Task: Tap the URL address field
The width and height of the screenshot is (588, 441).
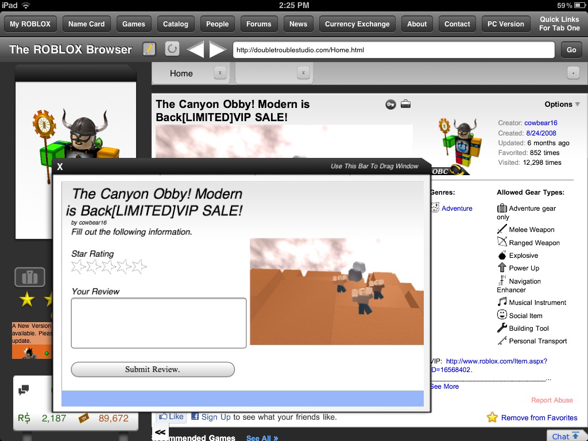Action: [x=394, y=50]
